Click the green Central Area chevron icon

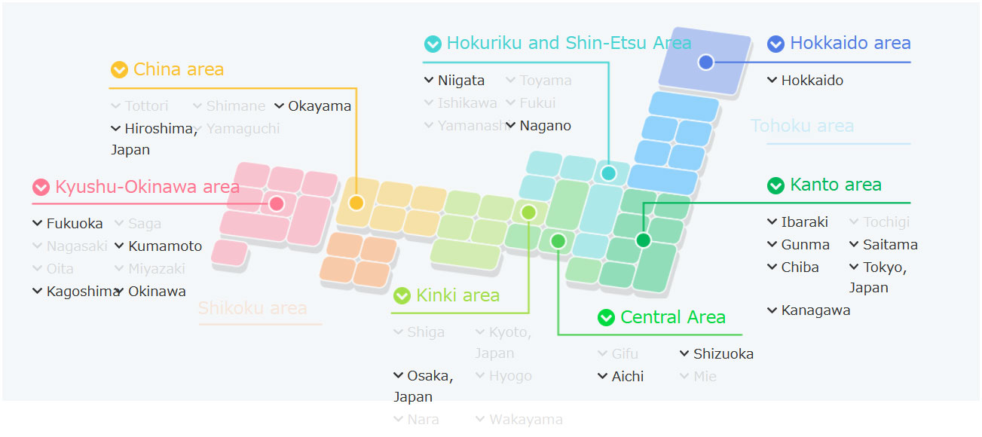tap(606, 318)
